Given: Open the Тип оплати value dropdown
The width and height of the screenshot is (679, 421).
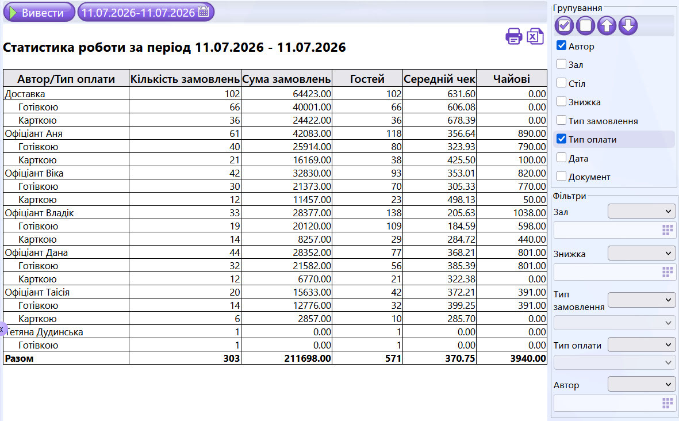Looking at the screenshot, I should pos(615,362).
